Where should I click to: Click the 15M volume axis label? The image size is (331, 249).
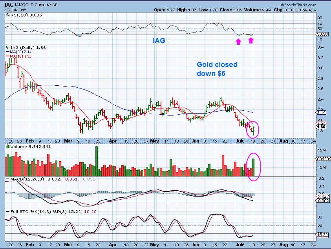[x=321, y=150]
